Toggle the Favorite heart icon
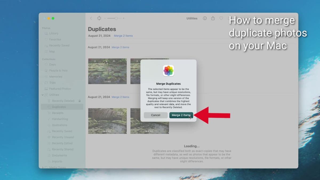Image resolution: width=320 pixels, height=180 pixels. [x=221, y=18]
